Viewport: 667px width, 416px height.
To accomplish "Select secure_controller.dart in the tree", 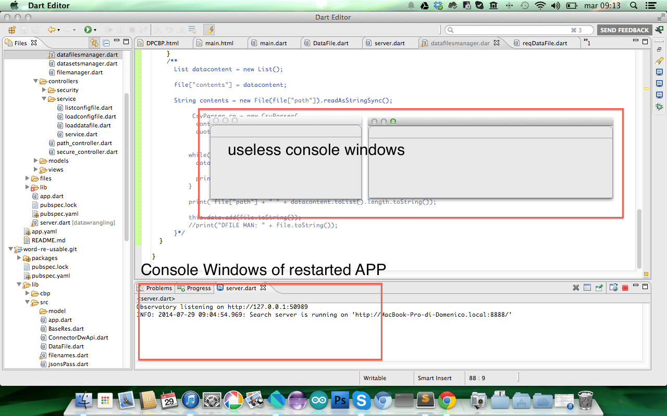I will pos(87,152).
